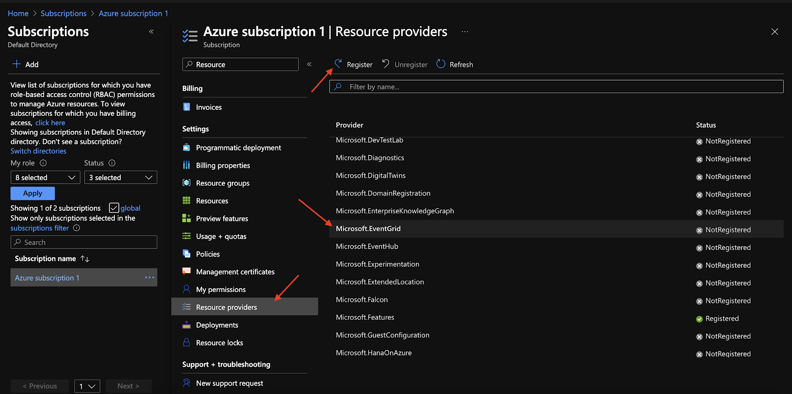This screenshot has width=792, height=394.
Task: Open the My role dropdown showing 8 selected
Action: pos(46,177)
